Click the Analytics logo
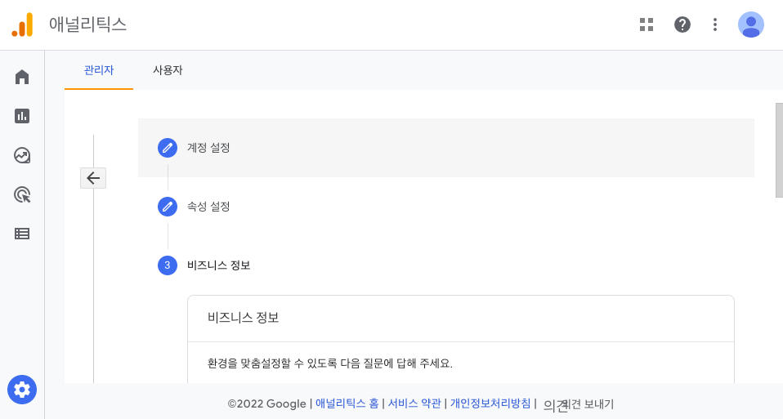This screenshot has width=783, height=419. 22,25
